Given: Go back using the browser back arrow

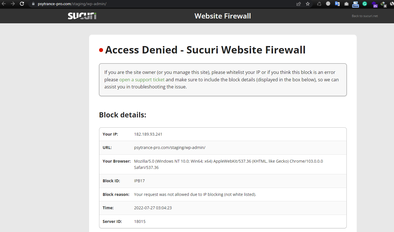Looking at the screenshot, I should [x=4, y=4].
